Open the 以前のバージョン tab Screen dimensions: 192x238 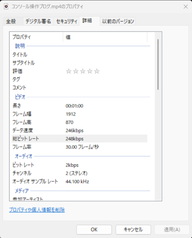pos(118,21)
